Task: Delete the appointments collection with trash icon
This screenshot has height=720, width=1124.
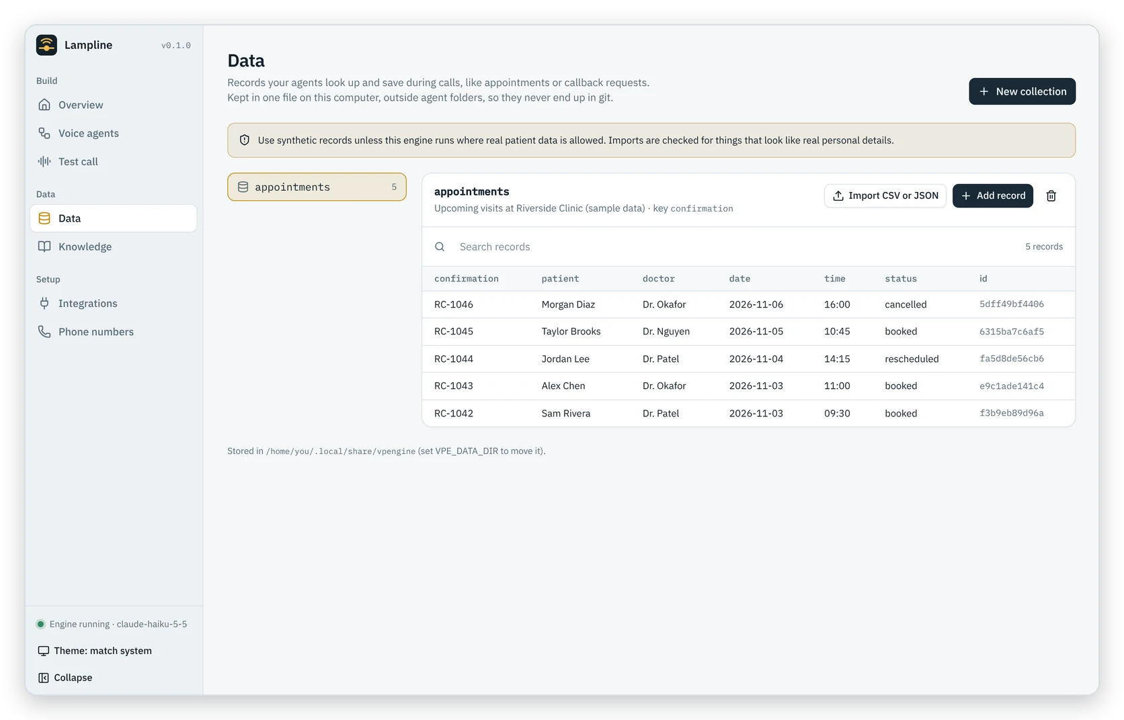Action: (x=1051, y=195)
